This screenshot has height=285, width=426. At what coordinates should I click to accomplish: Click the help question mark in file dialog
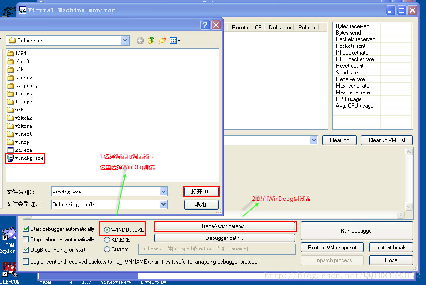click(205, 25)
